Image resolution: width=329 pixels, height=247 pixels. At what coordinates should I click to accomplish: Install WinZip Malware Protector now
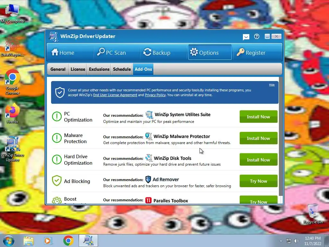[x=259, y=138]
